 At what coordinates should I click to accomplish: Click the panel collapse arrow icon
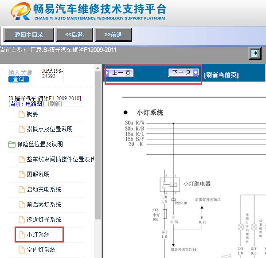[255, 53]
